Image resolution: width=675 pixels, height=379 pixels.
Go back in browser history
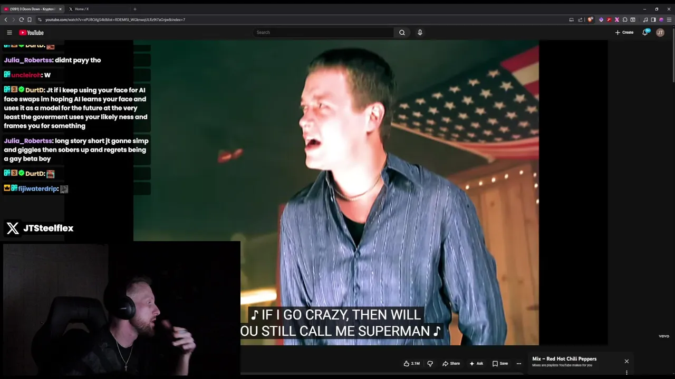click(6, 19)
